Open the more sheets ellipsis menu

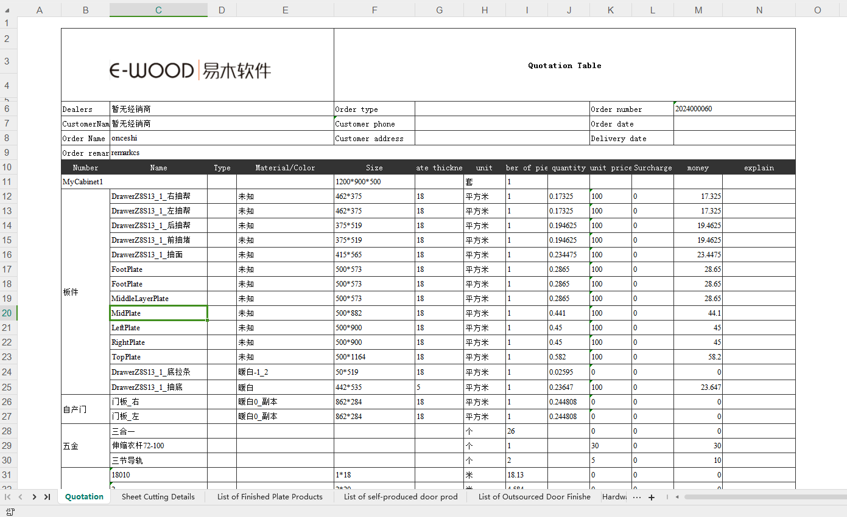click(x=636, y=497)
